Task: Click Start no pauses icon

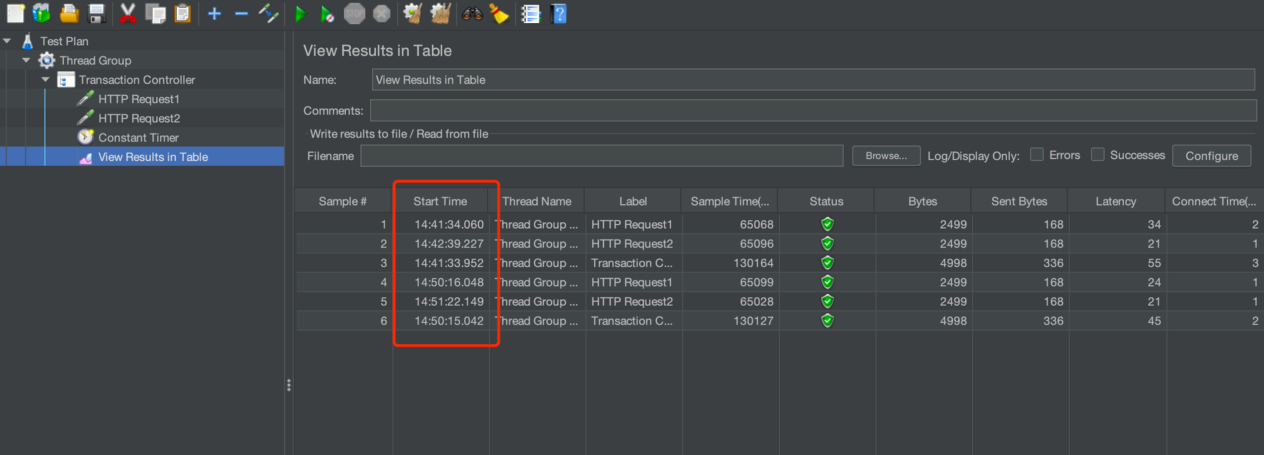Action: [327, 14]
